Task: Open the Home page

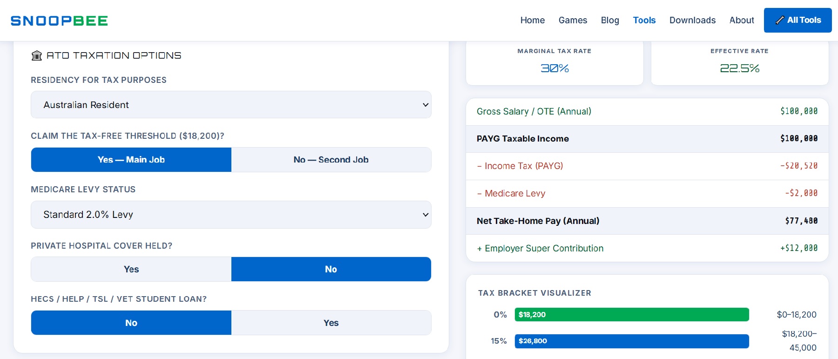Action: [533, 20]
